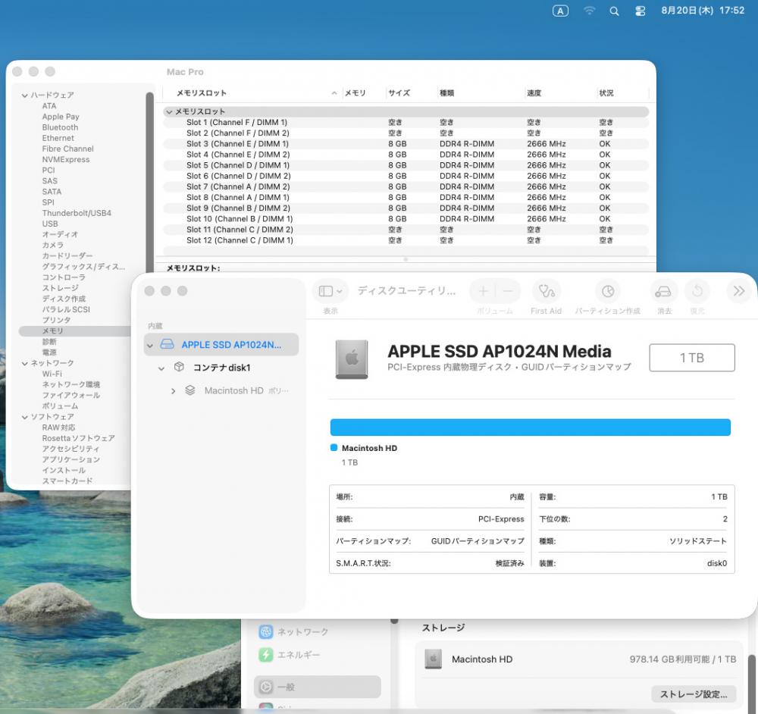The image size is (758, 714).
Task: Collapse the APPLE SSD AP1024N disclosure chevron
Action: [x=150, y=345]
